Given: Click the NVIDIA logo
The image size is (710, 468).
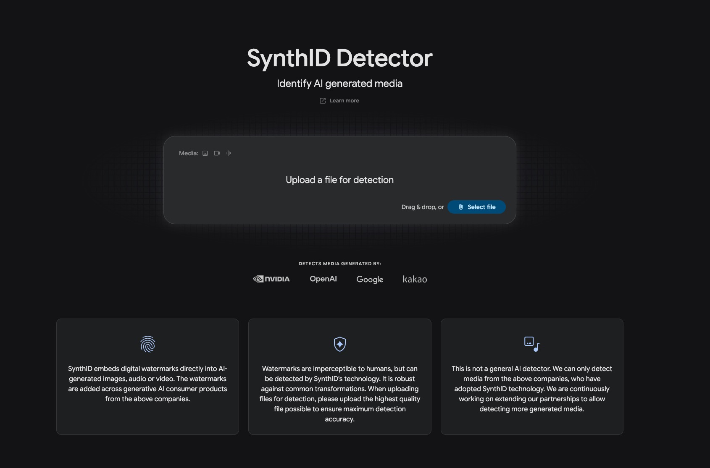Looking at the screenshot, I should click(x=271, y=279).
